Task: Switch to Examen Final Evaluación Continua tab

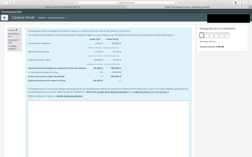Action: (187, 7)
